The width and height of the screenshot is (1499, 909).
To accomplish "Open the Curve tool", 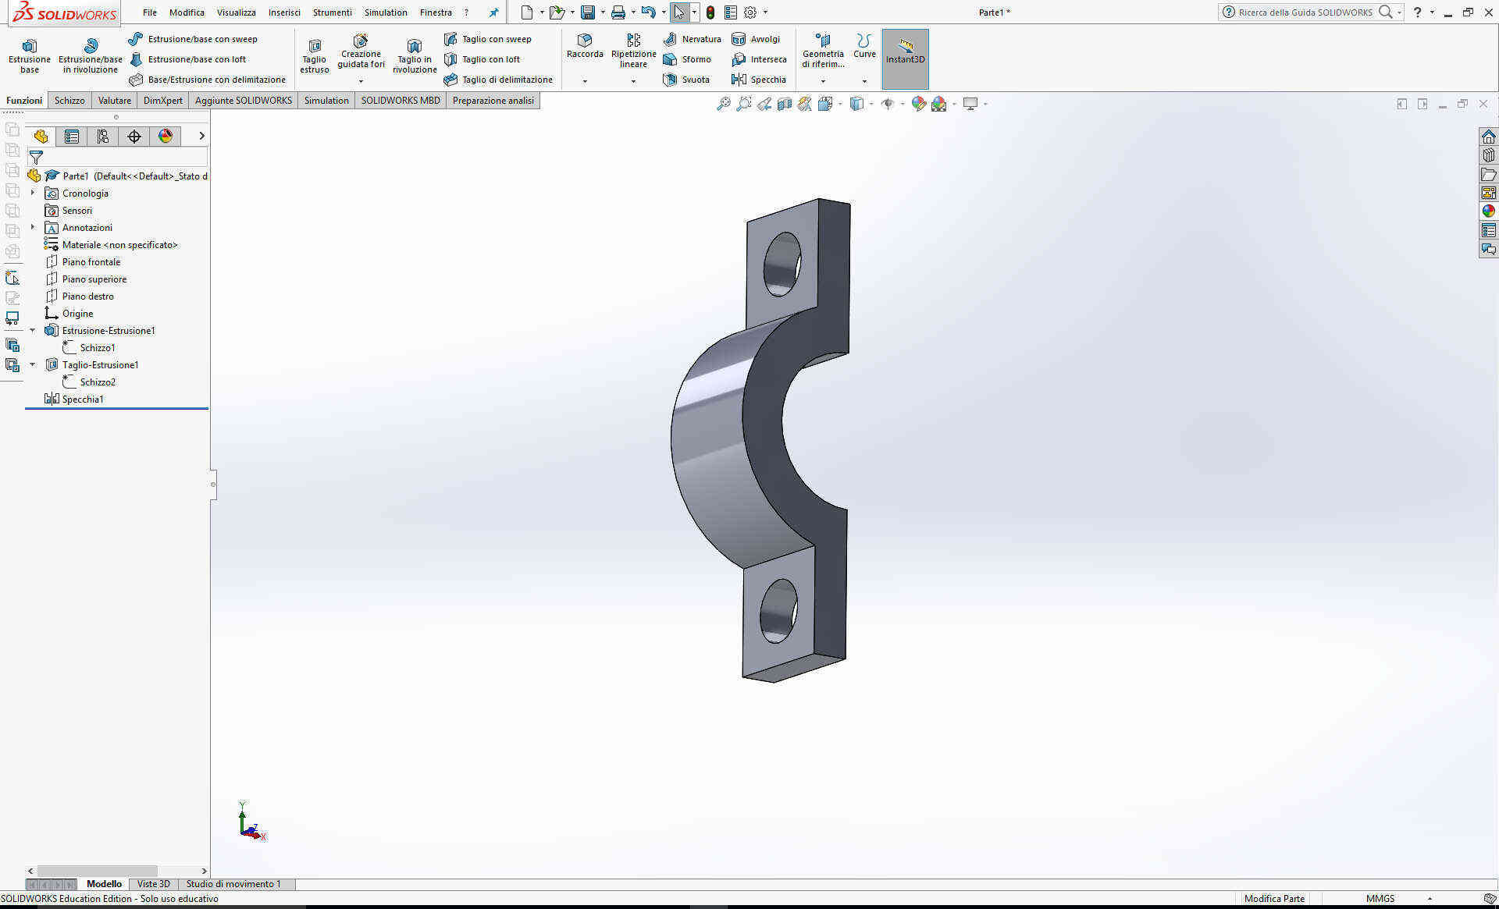I will [x=864, y=47].
